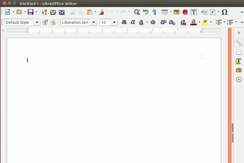Clear direct formatting
Viewport: 244px width, 163px height.
183,22
